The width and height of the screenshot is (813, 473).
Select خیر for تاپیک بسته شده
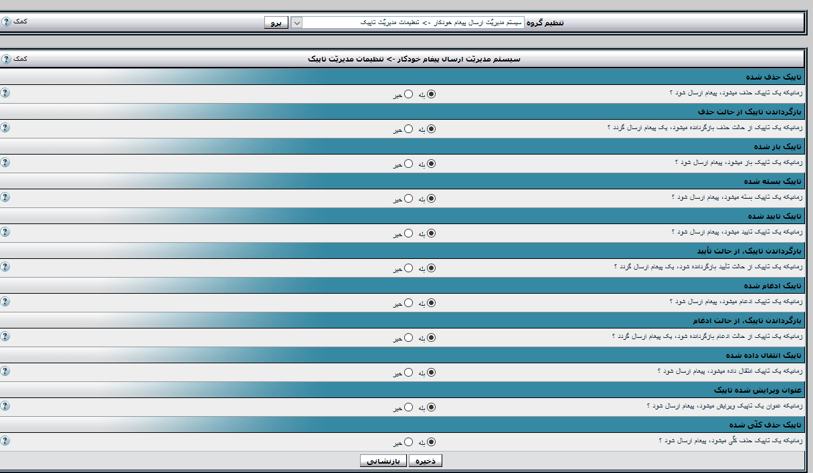pyautogui.click(x=408, y=199)
